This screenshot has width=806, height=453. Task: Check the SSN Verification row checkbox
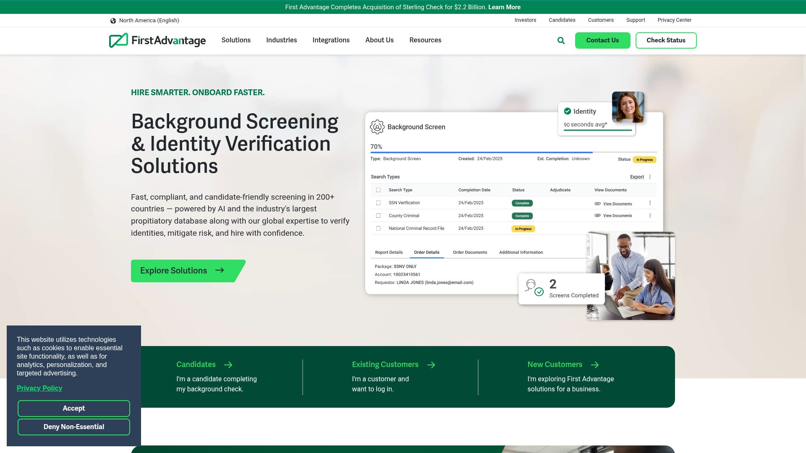(x=378, y=203)
